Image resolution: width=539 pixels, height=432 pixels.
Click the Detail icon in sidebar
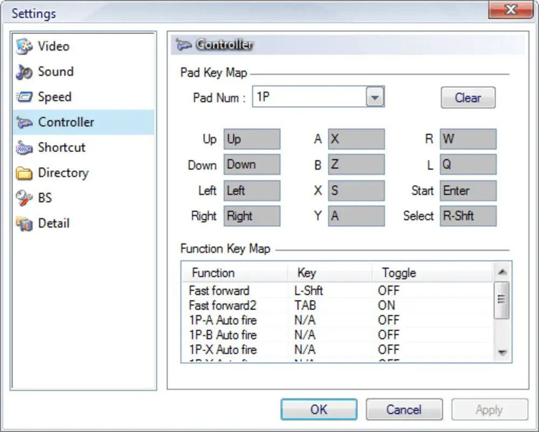point(24,224)
